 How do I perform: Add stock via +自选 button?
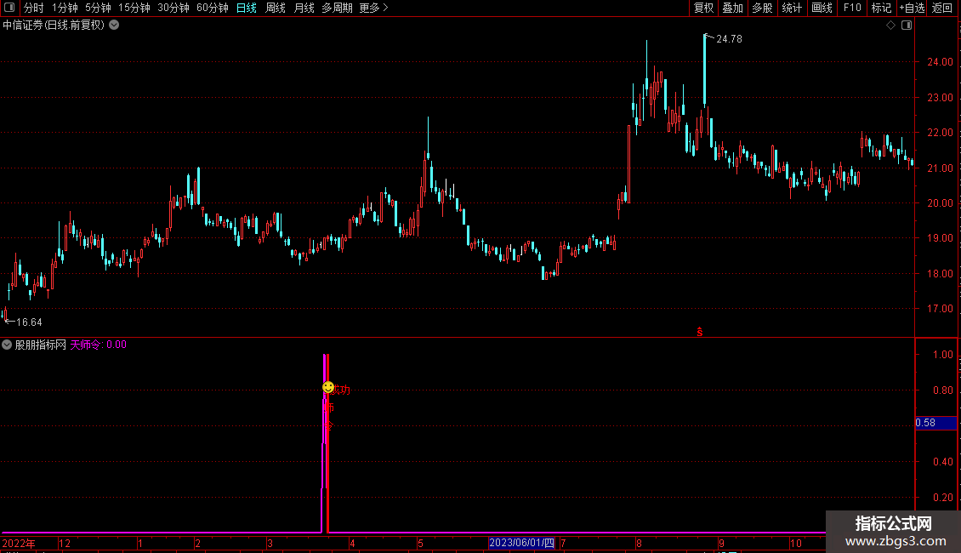click(912, 8)
